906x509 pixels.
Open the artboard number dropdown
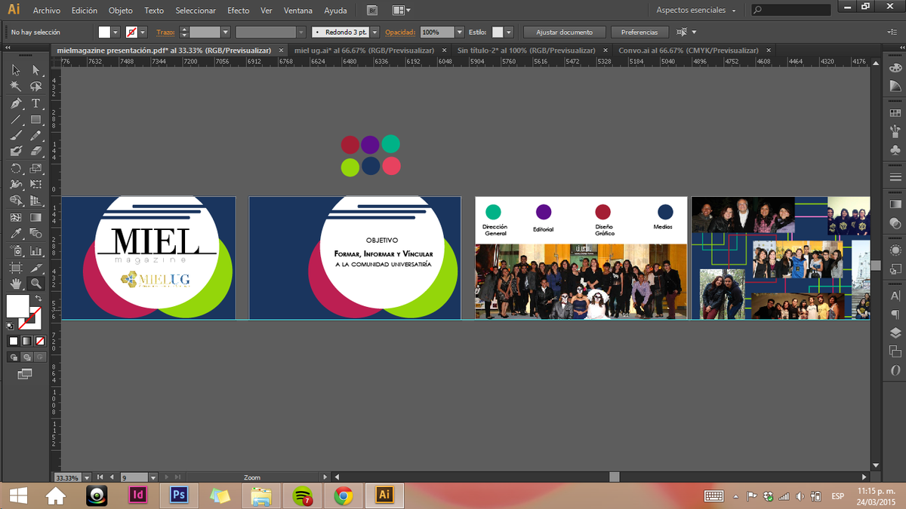[x=153, y=477]
